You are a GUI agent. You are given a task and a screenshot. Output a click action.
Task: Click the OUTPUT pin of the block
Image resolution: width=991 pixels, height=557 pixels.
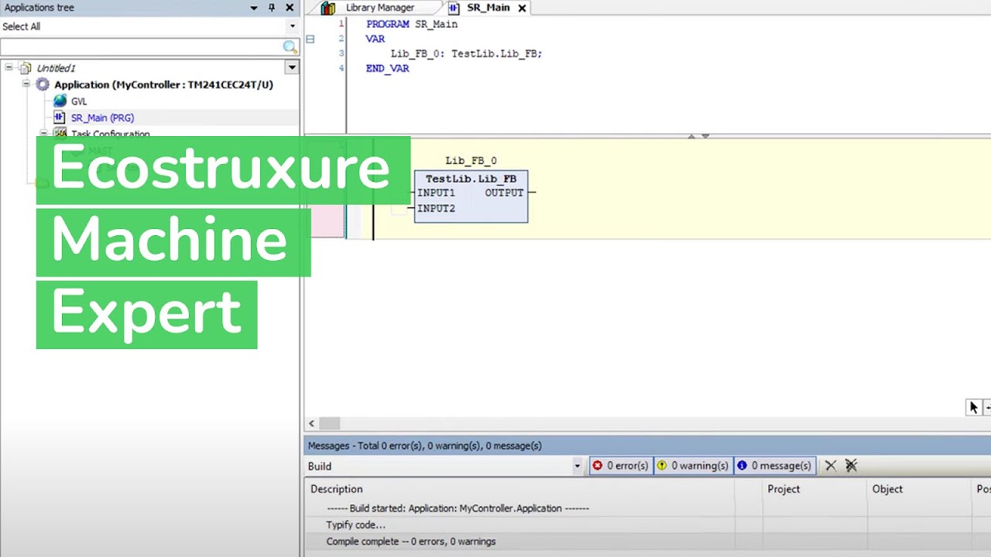click(x=504, y=193)
